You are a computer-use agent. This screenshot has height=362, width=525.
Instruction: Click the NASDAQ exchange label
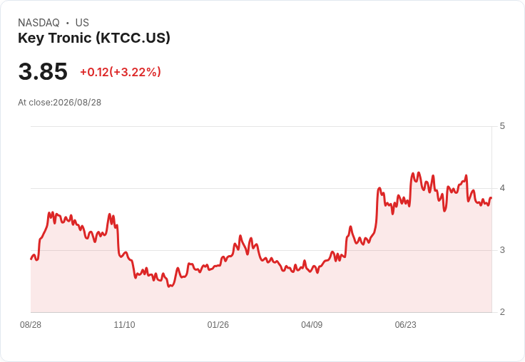(x=39, y=23)
